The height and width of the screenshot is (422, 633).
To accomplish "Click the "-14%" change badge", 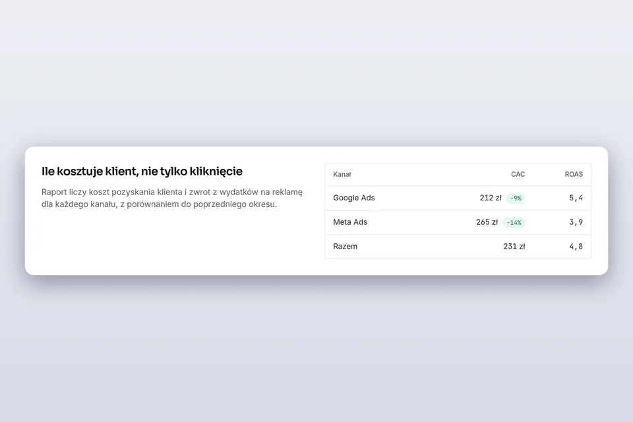I will click(x=514, y=222).
